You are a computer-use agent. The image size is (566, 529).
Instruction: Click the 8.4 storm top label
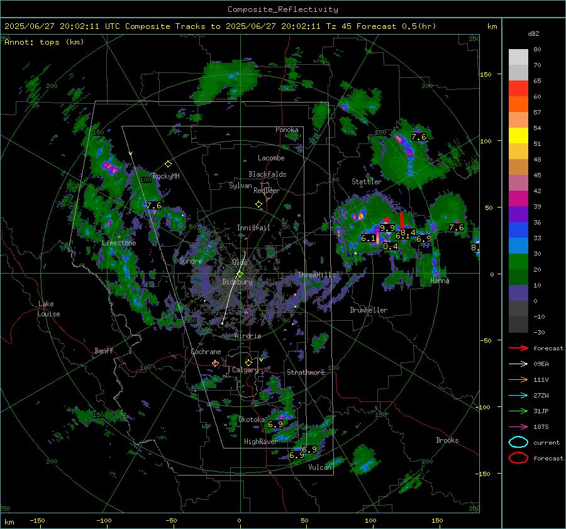pos(408,233)
